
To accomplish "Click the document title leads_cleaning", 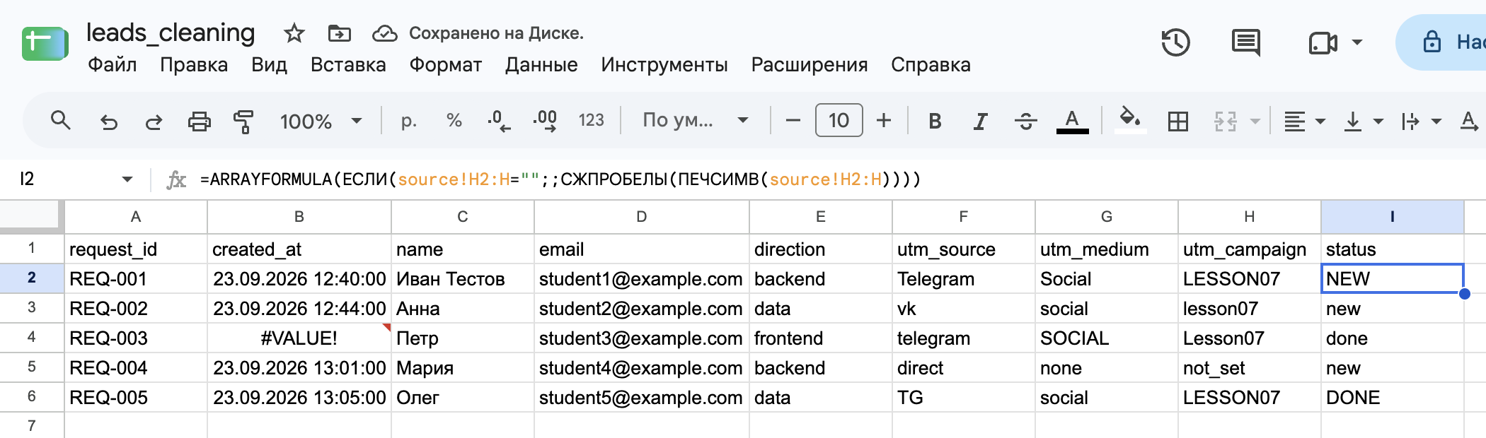I will tap(171, 32).
